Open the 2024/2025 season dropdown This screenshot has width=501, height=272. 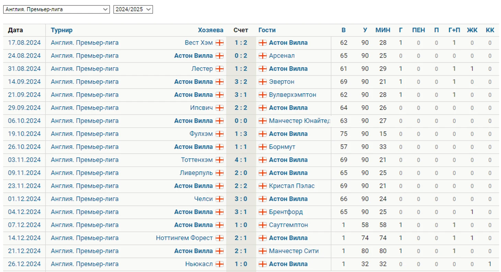pos(133,10)
